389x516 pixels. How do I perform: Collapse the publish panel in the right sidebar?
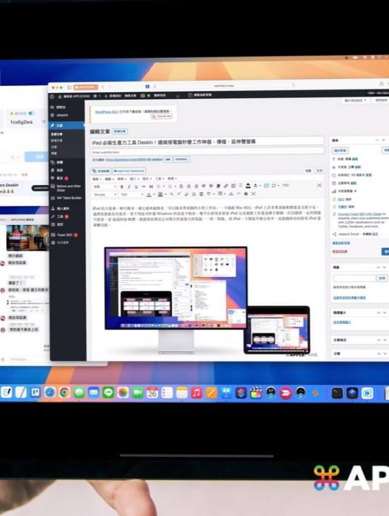click(x=383, y=140)
